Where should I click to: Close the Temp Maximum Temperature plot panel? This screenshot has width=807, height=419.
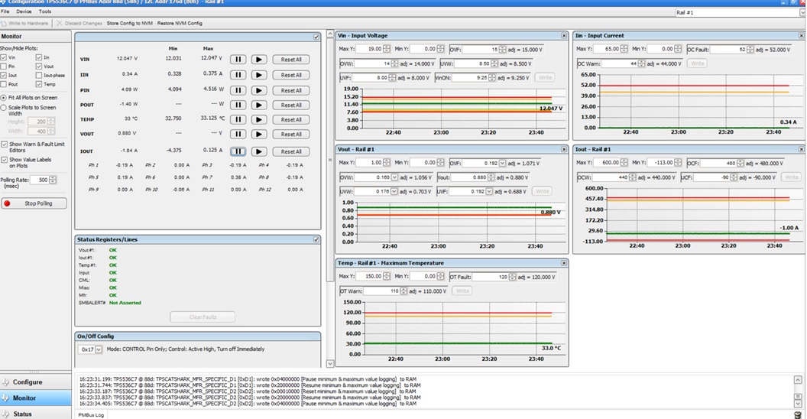click(564, 263)
